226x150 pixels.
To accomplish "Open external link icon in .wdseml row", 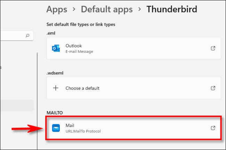I will 213,88.
